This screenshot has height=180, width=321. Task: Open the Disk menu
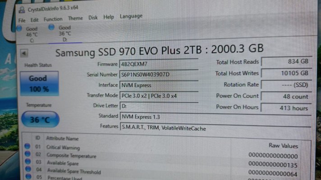click(x=93, y=18)
